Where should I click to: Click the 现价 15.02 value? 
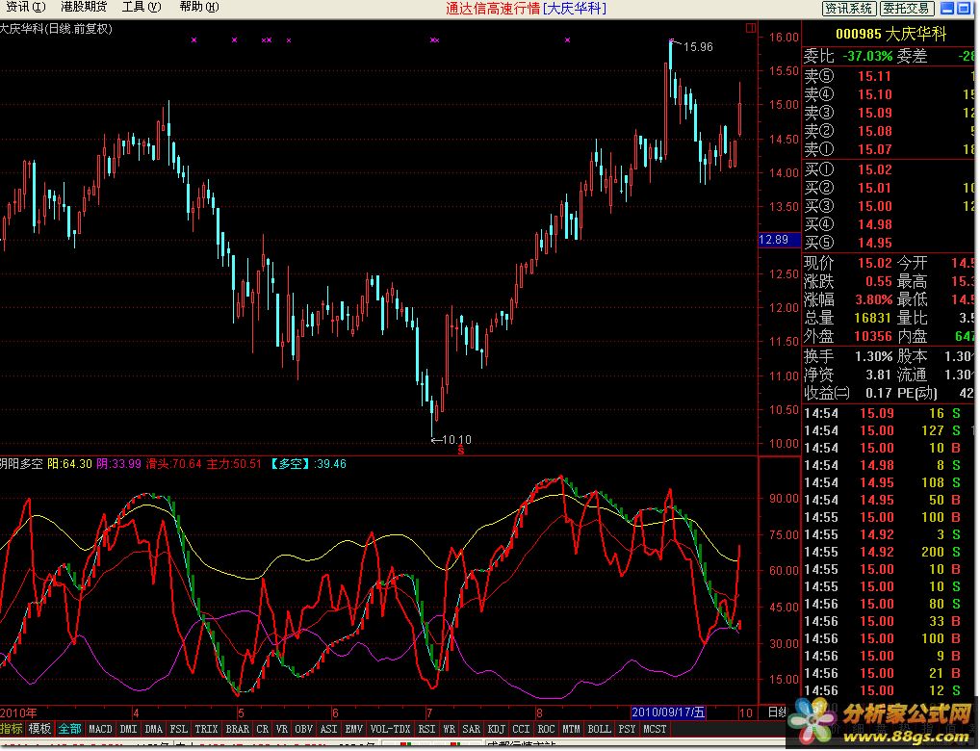click(874, 263)
